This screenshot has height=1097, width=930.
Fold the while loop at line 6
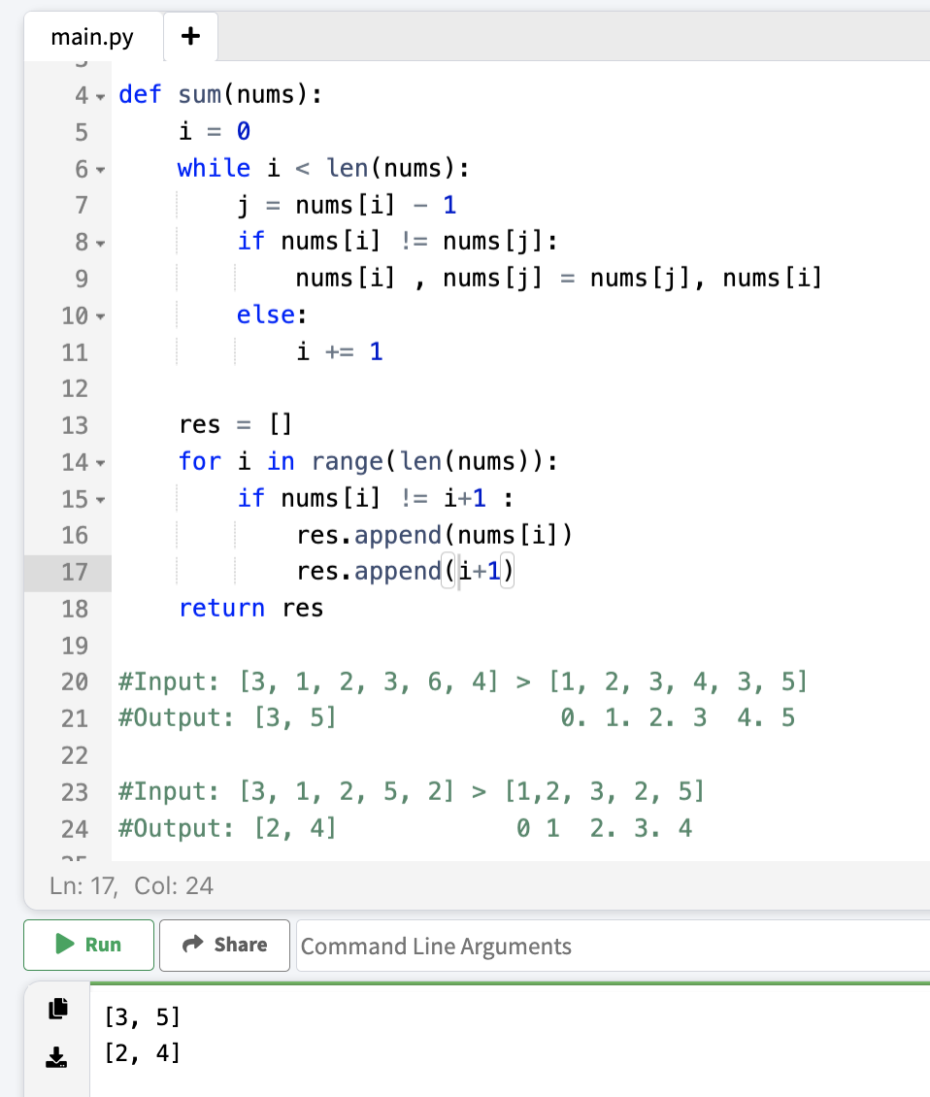[101, 170]
